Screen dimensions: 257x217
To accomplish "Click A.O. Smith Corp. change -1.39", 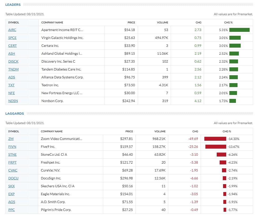I will coord(194,202).
